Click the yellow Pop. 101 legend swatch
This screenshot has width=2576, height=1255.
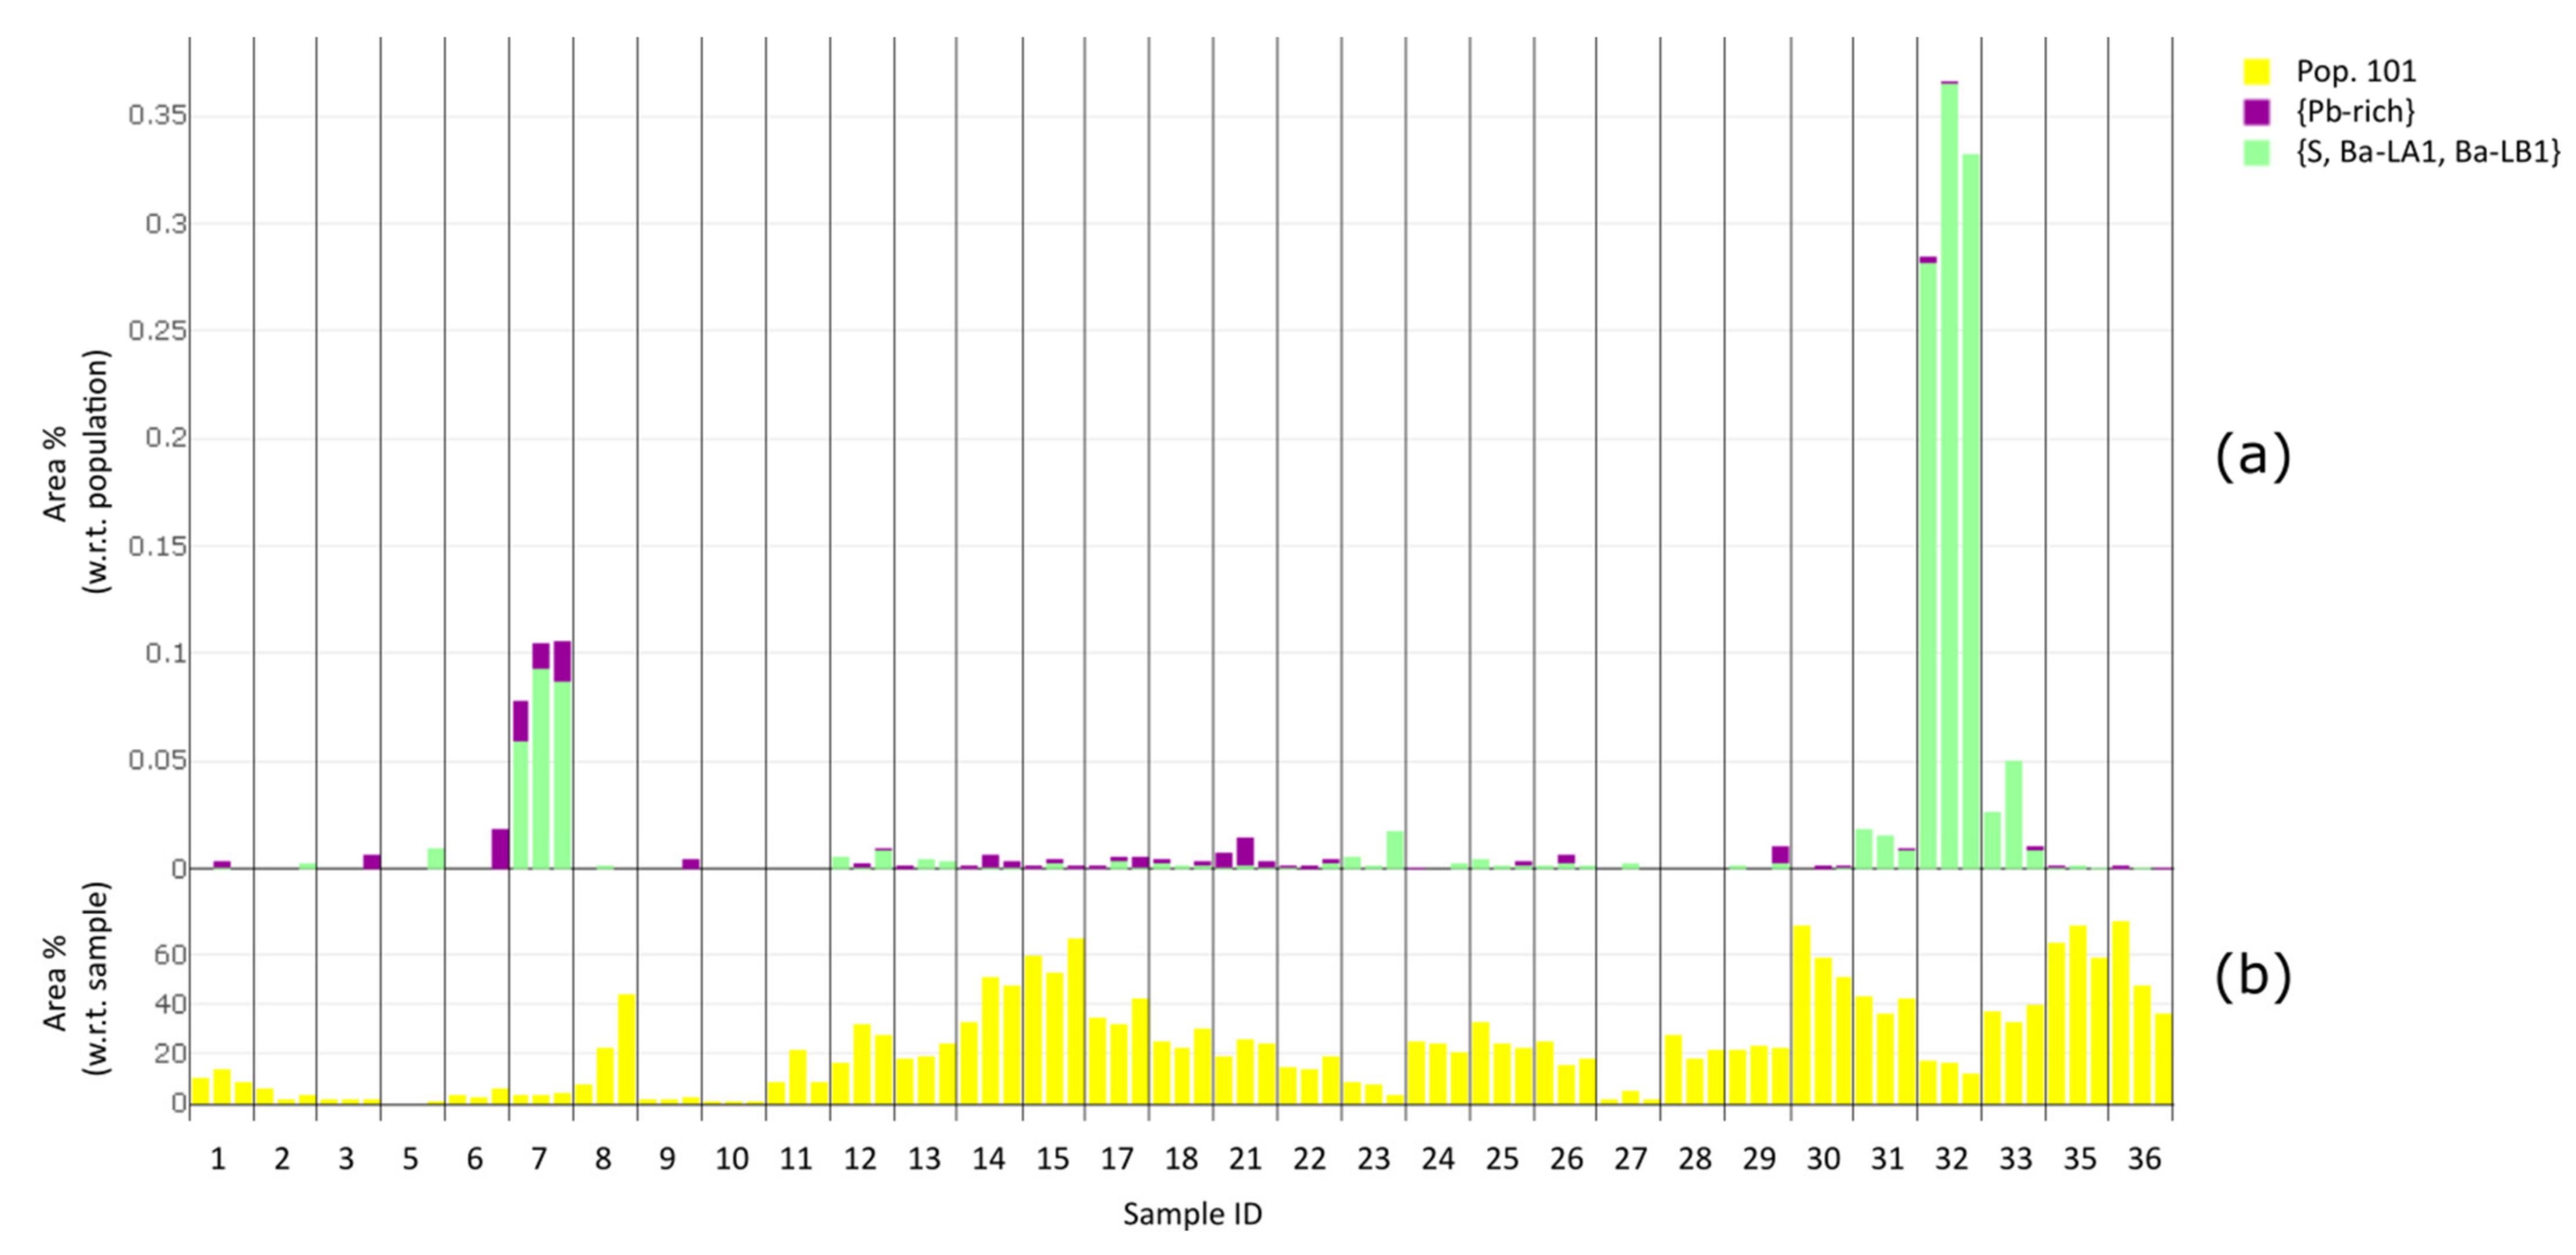2257,72
